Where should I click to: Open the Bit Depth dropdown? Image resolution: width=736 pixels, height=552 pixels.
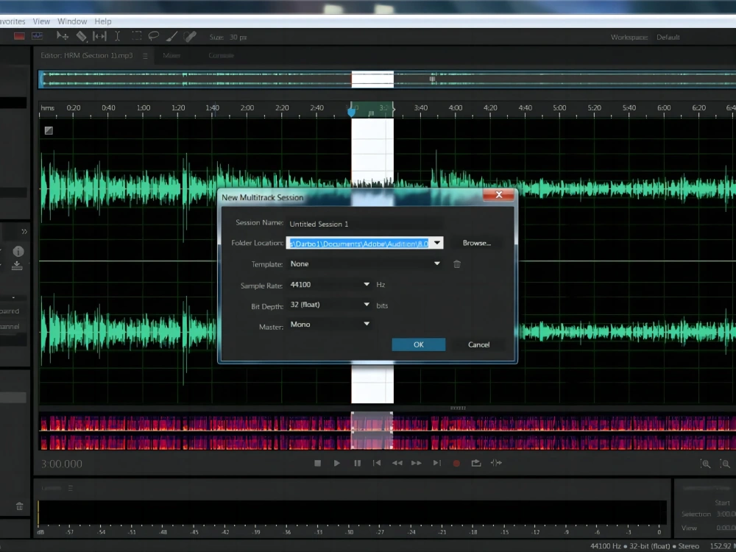click(330, 305)
